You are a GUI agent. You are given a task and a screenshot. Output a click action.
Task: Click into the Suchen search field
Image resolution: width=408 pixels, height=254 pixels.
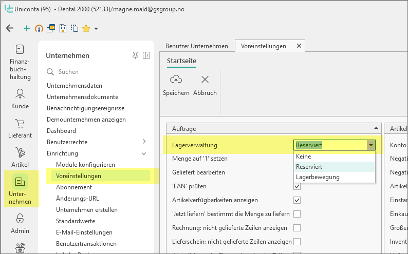pos(96,72)
